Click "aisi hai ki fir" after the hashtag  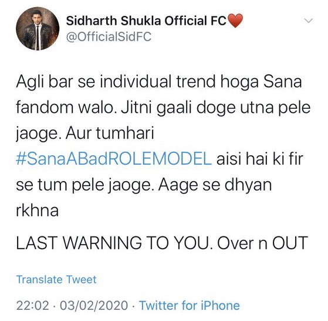[260, 159]
